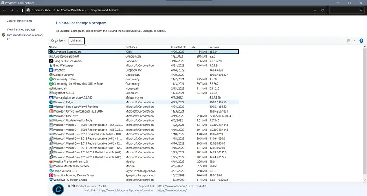Click the Synaptics Incorporated publisher cell
Viewport: 367px width, 196px height.
point(140,175)
